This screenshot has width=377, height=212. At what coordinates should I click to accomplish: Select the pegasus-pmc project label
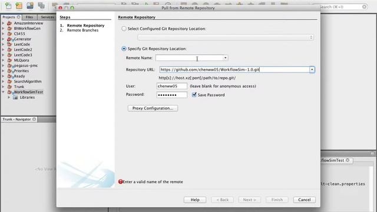click(x=26, y=65)
